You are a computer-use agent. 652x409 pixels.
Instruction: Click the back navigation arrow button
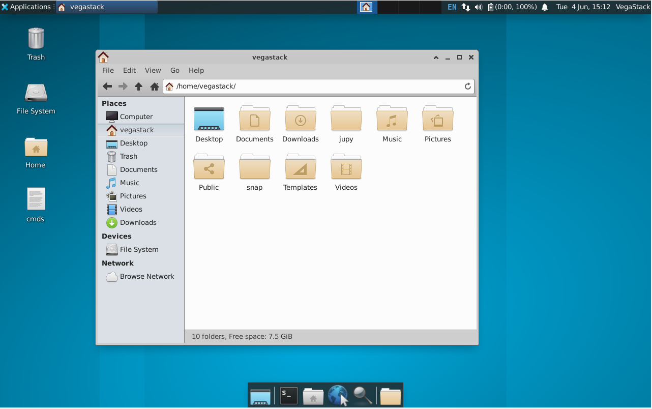[x=107, y=86]
